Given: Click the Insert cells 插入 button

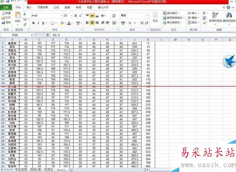Looking at the screenshot, I should point(194,13).
